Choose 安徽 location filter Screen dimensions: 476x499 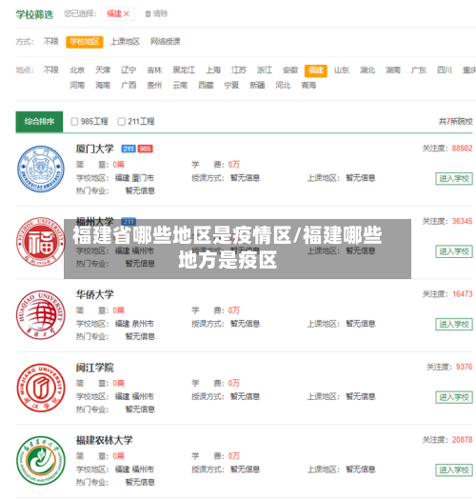click(x=290, y=70)
